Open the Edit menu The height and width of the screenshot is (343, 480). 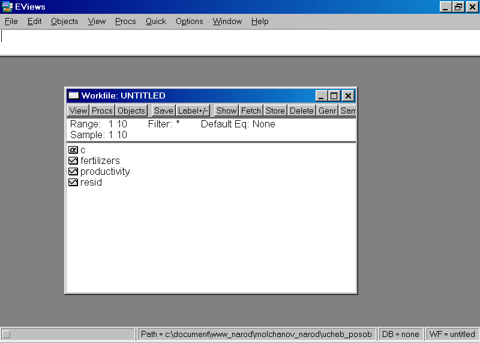pos(34,21)
